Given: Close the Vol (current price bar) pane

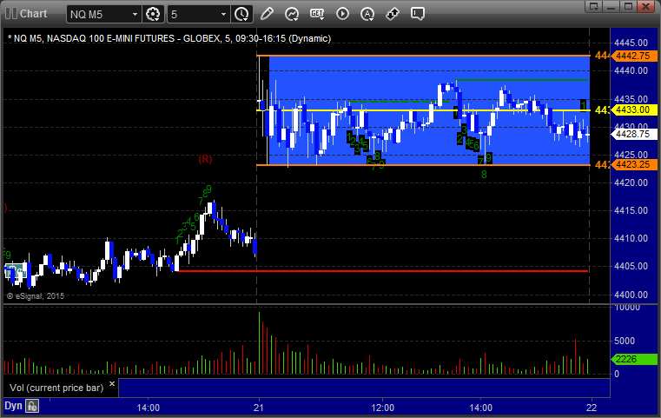Looking at the screenshot, I should pos(112,384).
